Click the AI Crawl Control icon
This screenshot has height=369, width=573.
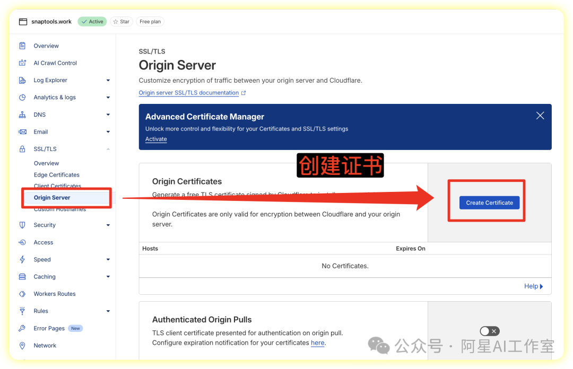point(22,63)
